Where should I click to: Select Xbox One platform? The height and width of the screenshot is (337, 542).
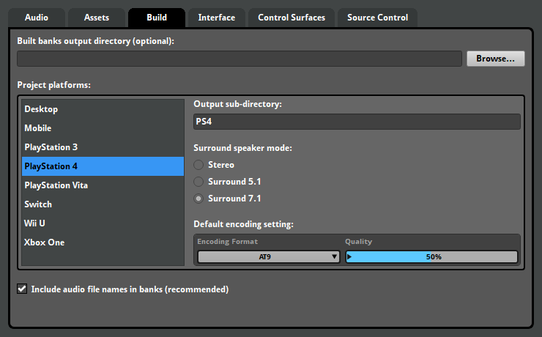(103, 242)
